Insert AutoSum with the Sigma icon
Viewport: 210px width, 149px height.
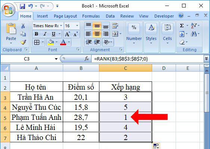pyautogui.click(x=182, y=25)
